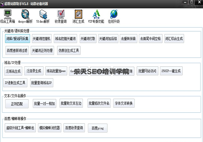Launch 258IP一键生成
The width and height of the screenshot is (203, 142).
pyautogui.click(x=171, y=71)
